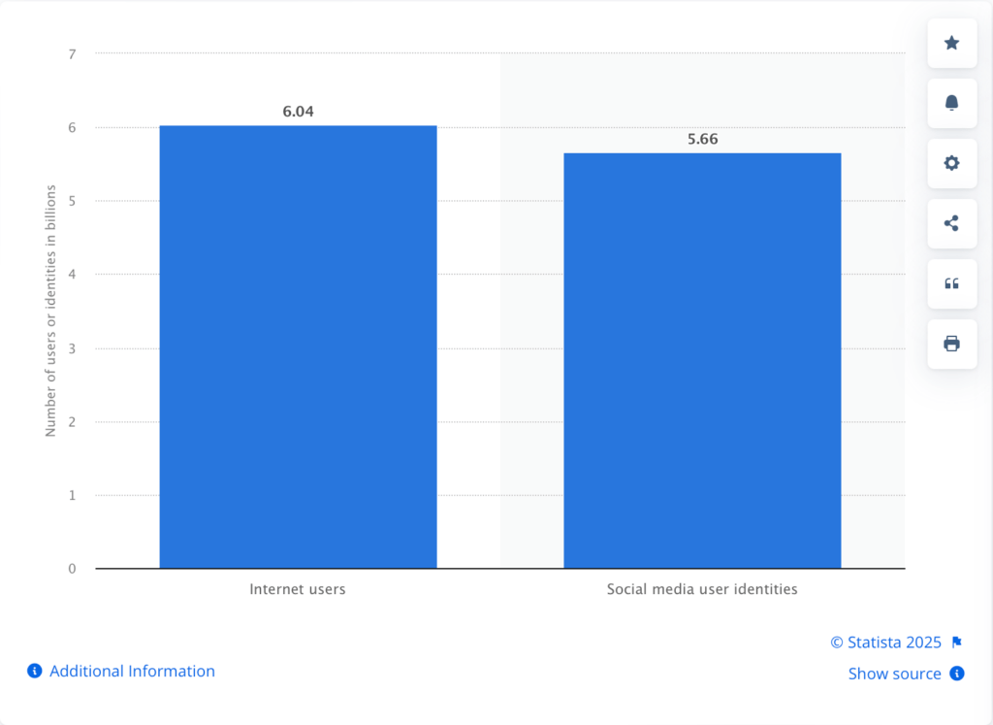Image resolution: width=993 pixels, height=725 pixels.
Task: Click the 5.66 value label
Action: click(x=702, y=139)
